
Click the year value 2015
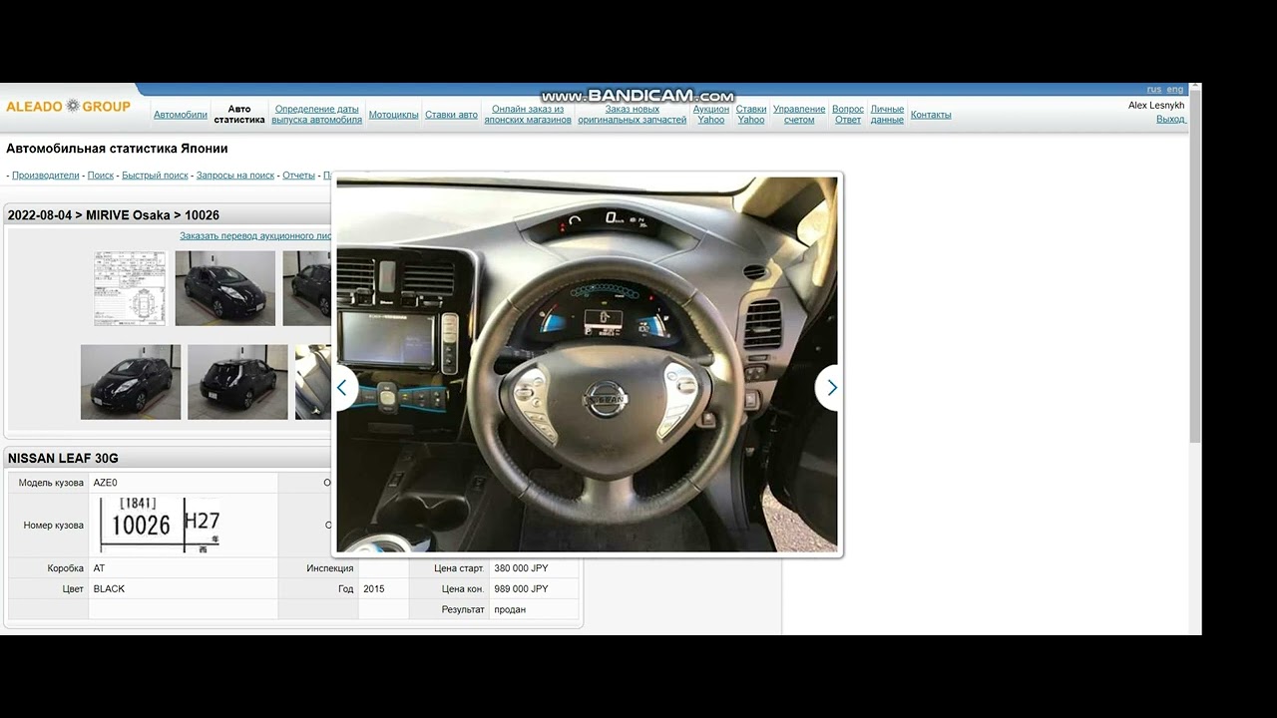pyautogui.click(x=374, y=589)
